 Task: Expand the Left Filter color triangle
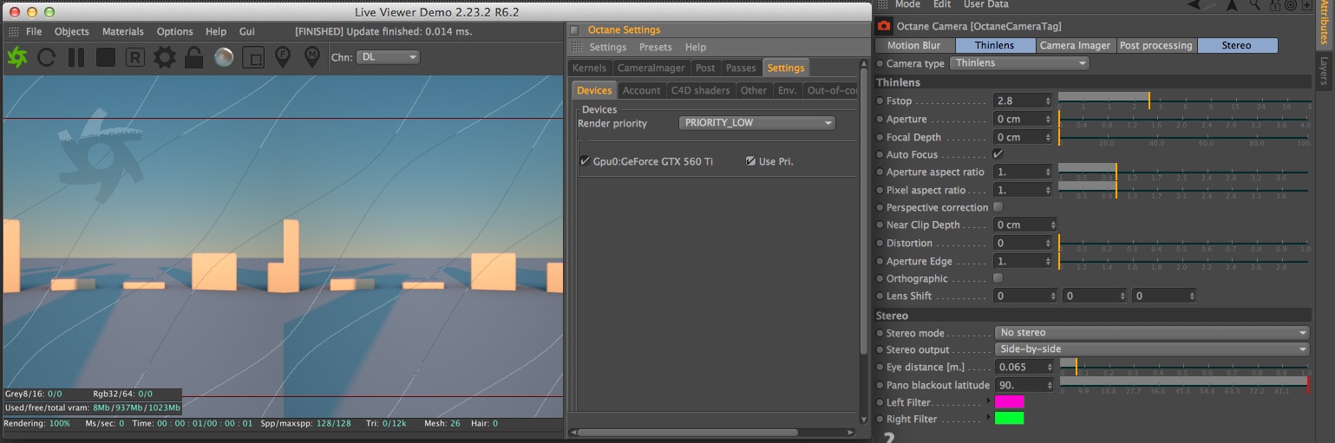coord(990,401)
